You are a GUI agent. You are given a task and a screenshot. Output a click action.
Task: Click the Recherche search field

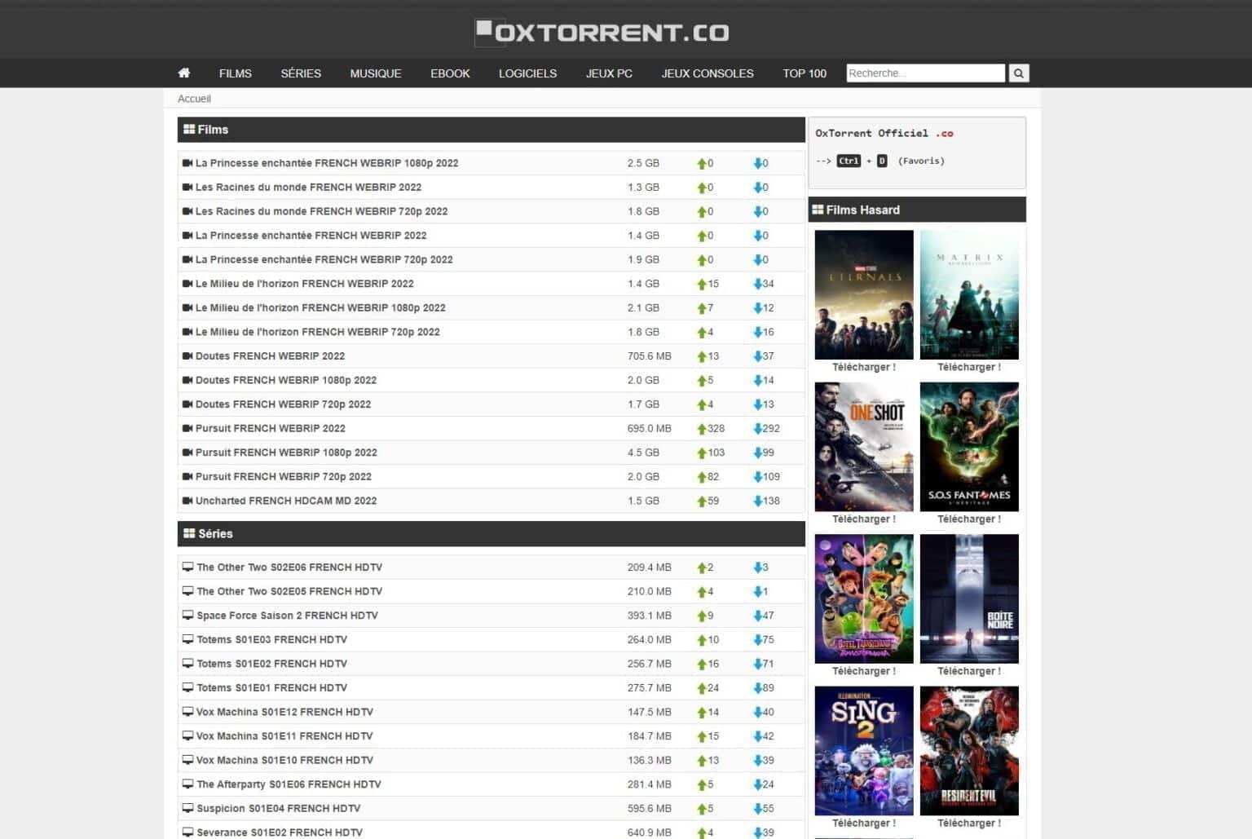tap(925, 73)
